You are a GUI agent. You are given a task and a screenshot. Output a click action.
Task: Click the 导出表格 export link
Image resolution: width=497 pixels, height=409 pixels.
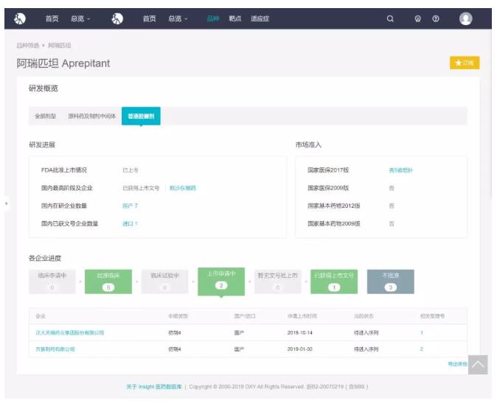[x=457, y=364]
